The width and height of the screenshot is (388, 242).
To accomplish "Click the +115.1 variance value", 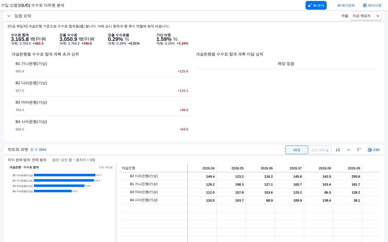I will click(x=183, y=91).
